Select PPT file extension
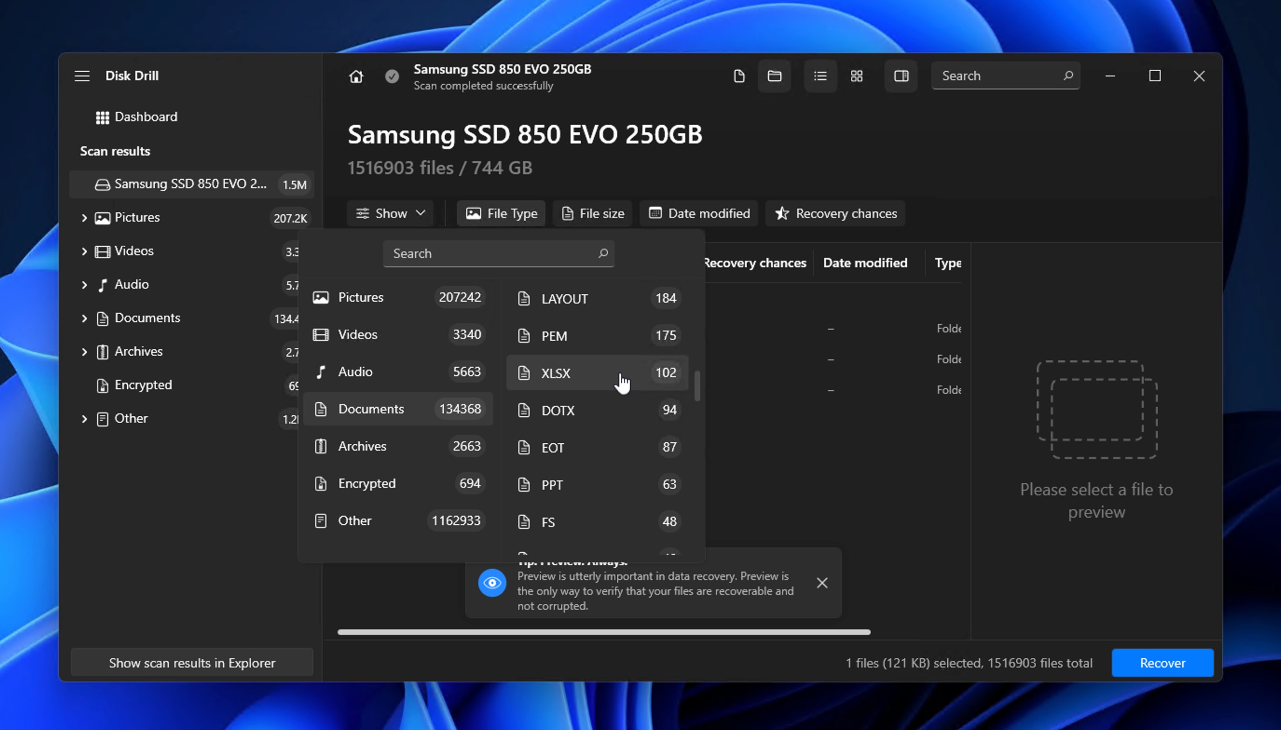This screenshot has height=730, width=1281. [x=597, y=484]
